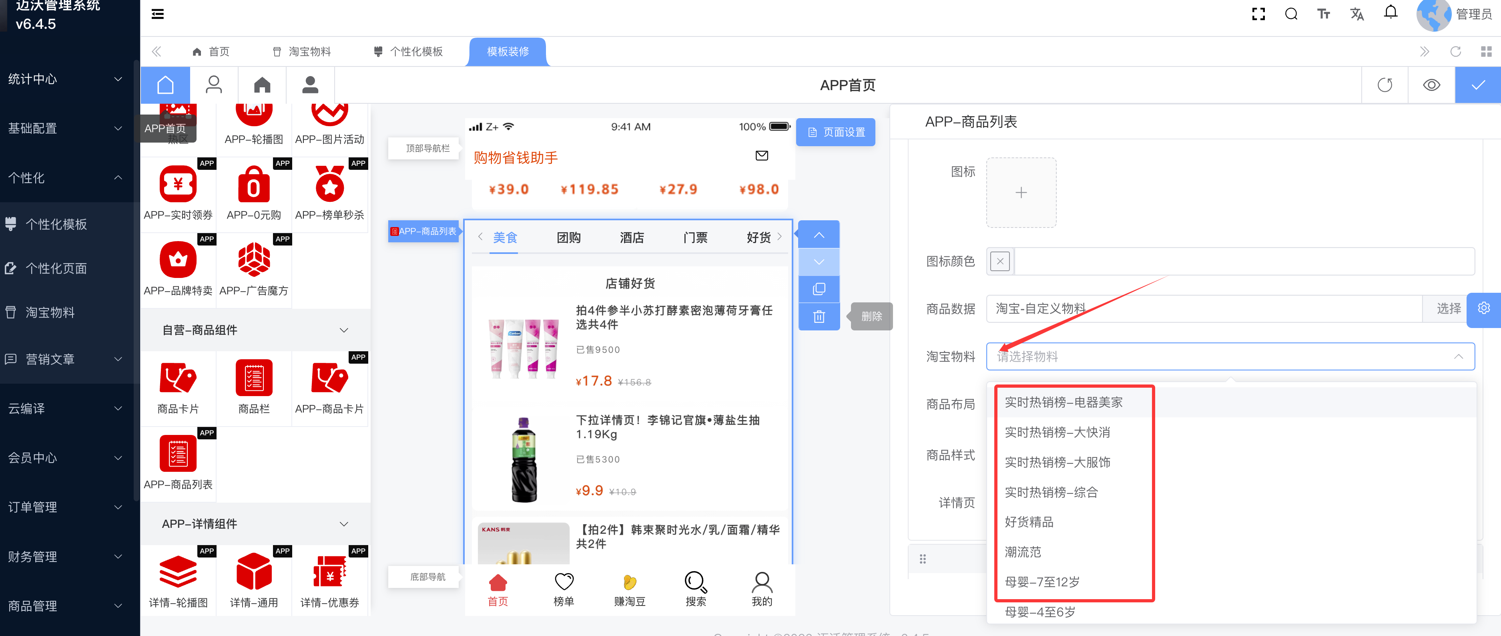Click the notification bell icon
The width and height of the screenshot is (1501, 636).
(x=1390, y=13)
